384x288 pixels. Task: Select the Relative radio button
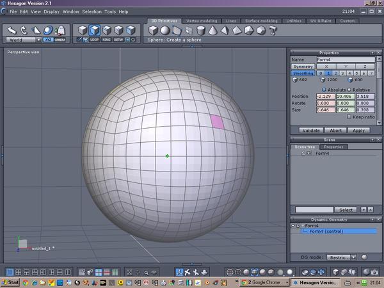coord(349,90)
